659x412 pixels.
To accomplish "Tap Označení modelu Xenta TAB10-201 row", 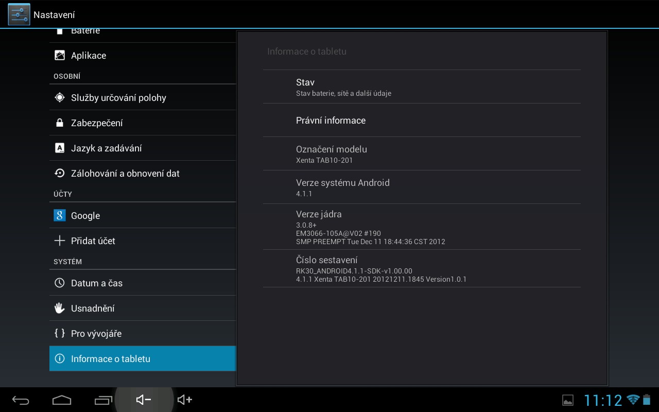I will [x=422, y=153].
